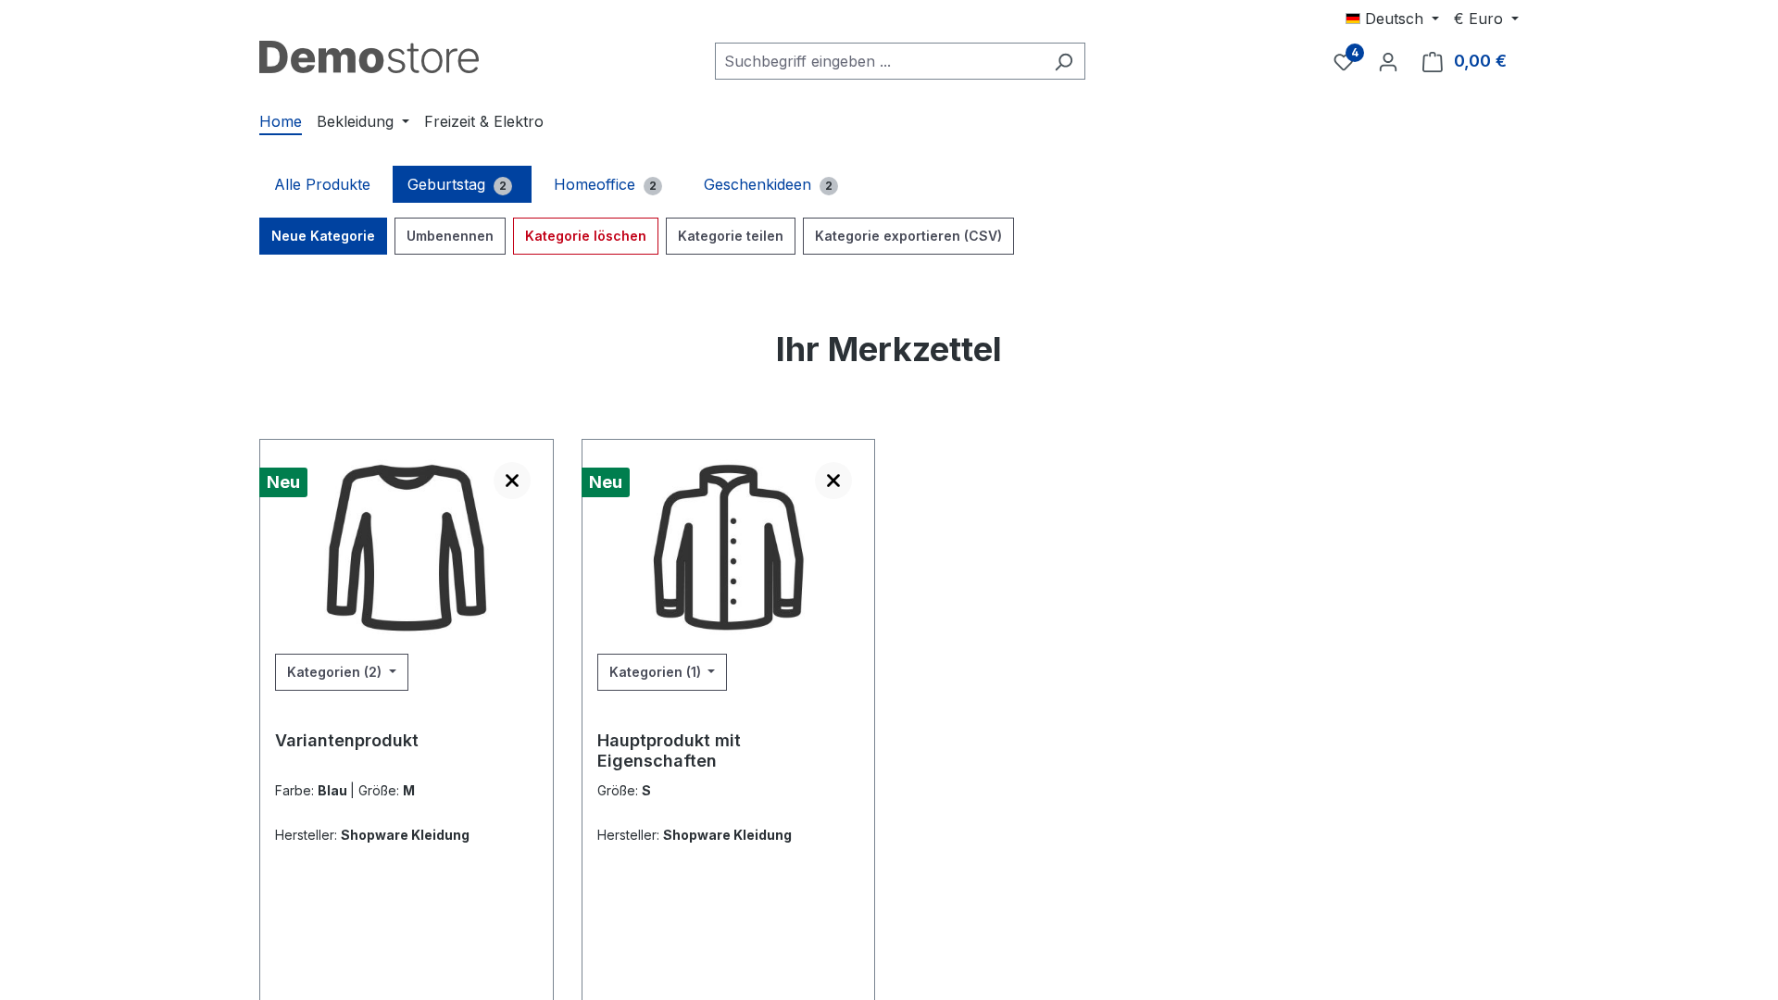
Task: Go to Home navigation item
Action: (281, 121)
